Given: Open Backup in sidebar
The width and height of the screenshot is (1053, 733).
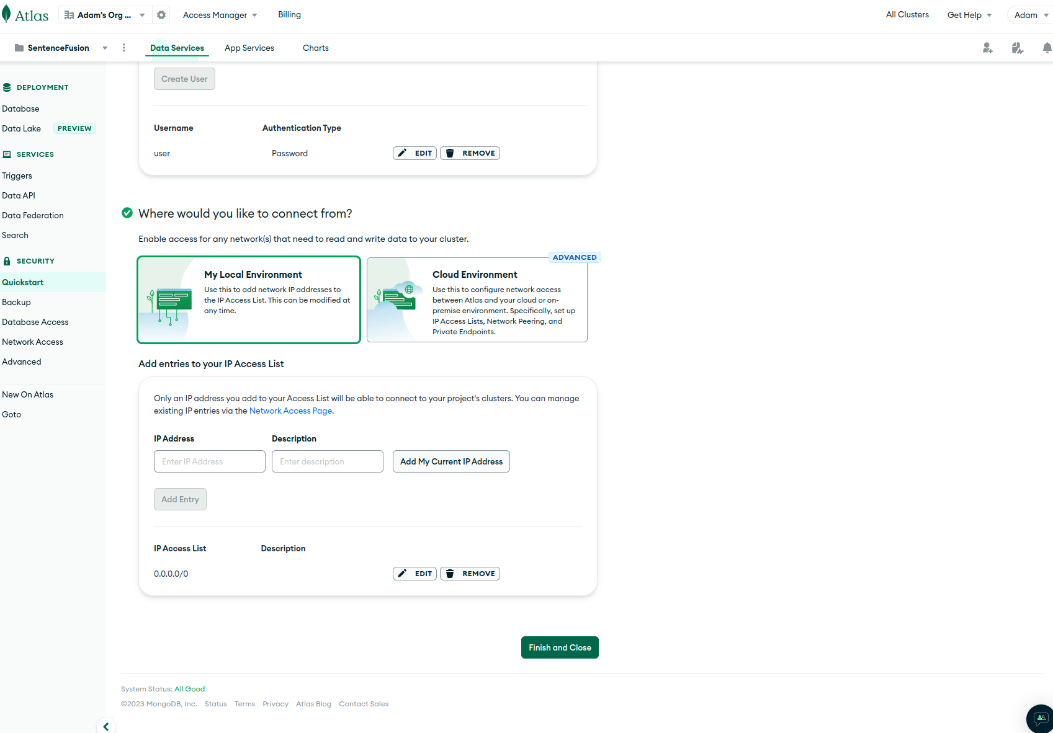Looking at the screenshot, I should [x=16, y=302].
